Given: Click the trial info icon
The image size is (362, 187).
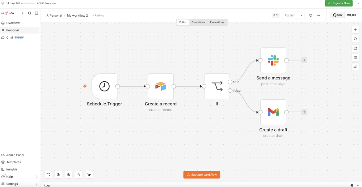Looking at the screenshot, I should click(x=3, y=4).
